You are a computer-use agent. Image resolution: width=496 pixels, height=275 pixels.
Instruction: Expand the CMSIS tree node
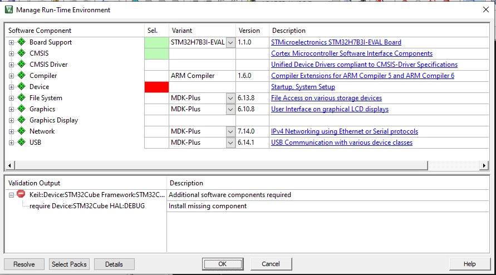(x=11, y=53)
